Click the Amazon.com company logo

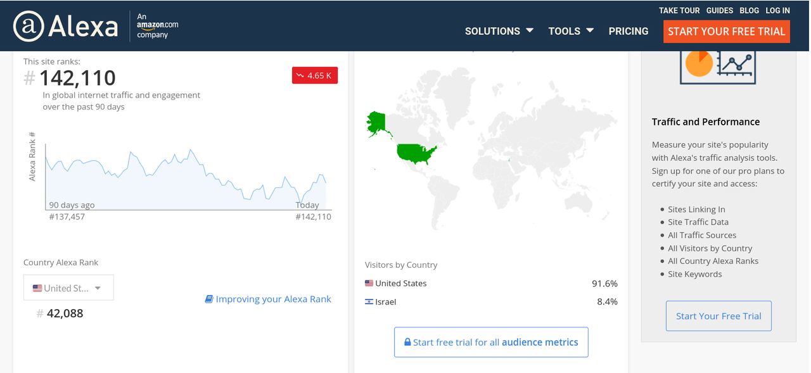[x=158, y=25]
